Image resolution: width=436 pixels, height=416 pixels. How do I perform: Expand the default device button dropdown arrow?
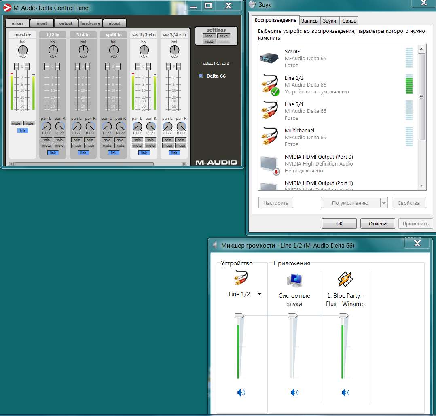(384, 203)
